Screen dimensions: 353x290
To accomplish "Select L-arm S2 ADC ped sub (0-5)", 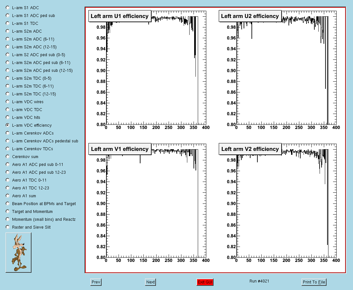I will [x=8, y=55].
